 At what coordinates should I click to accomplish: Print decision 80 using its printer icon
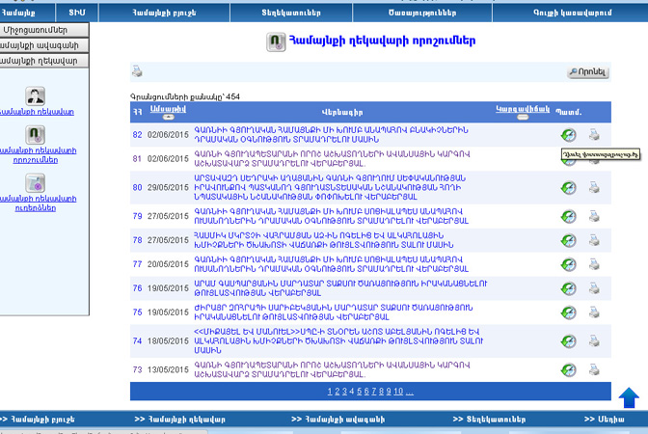[x=594, y=188]
